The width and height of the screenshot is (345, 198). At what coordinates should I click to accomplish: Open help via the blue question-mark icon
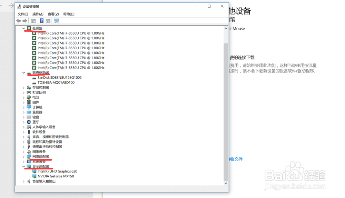point(42,21)
